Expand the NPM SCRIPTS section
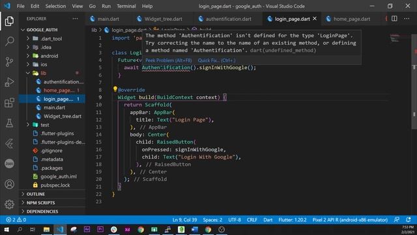This screenshot has width=417, height=235. pyautogui.click(x=40, y=203)
